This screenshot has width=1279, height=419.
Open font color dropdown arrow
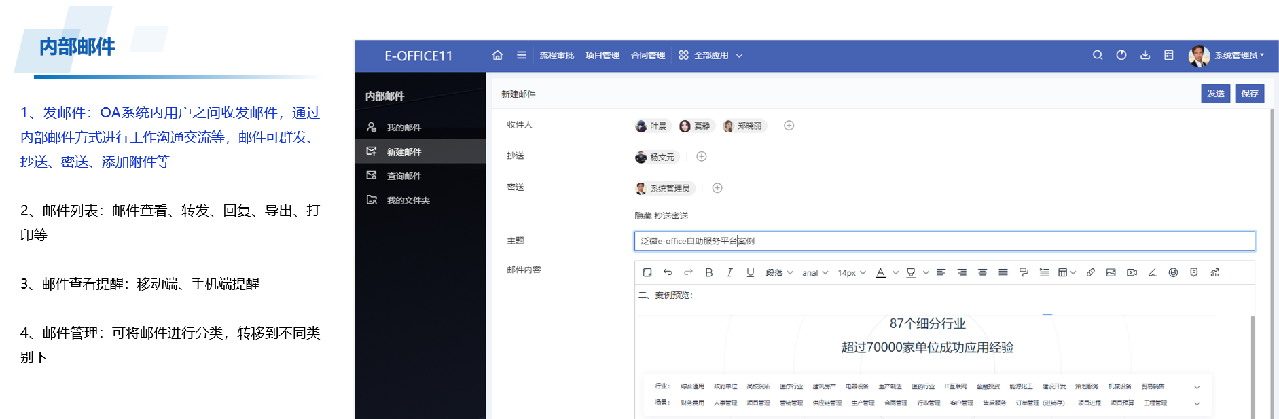click(895, 273)
